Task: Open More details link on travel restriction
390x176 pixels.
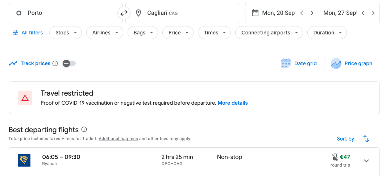Action: pyautogui.click(x=233, y=103)
